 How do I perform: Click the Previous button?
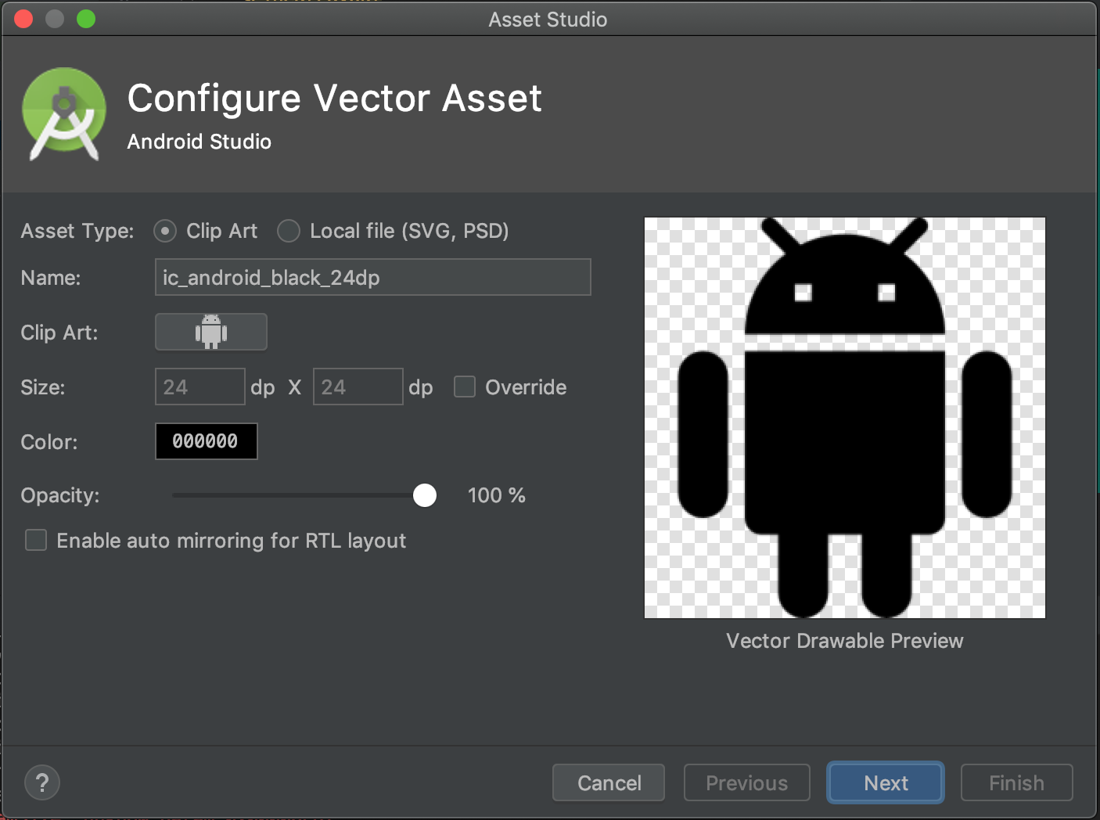coord(746,782)
